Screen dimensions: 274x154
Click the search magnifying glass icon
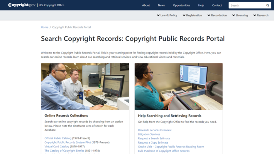tap(268, 5)
